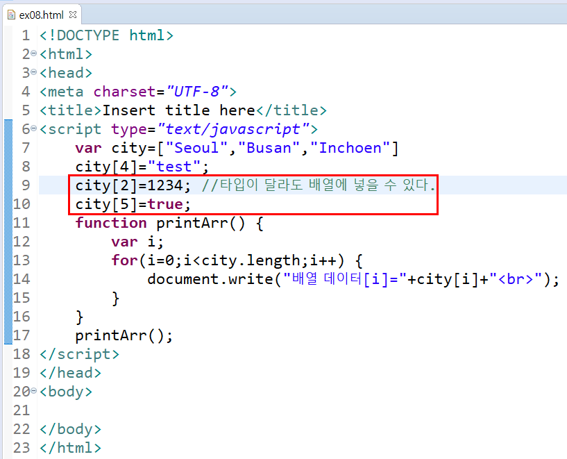
Task: Click the function printArr() declaration
Action: click(x=169, y=223)
